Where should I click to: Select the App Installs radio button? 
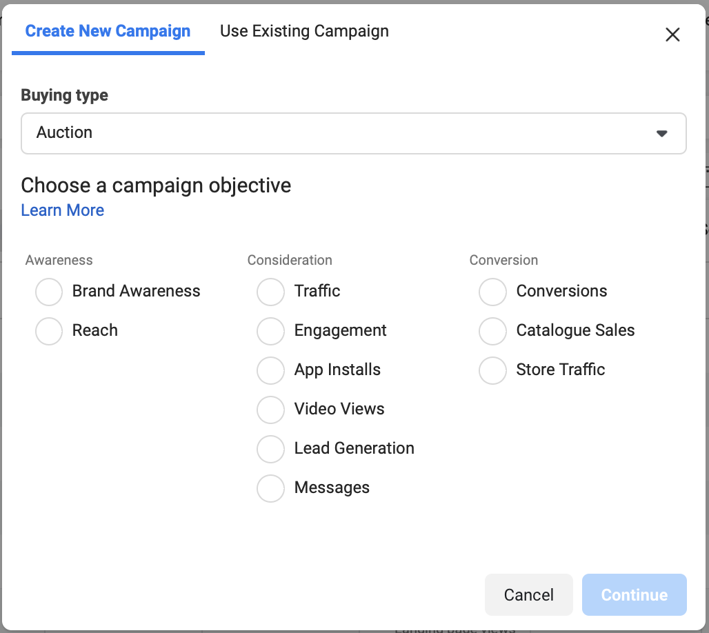(270, 370)
